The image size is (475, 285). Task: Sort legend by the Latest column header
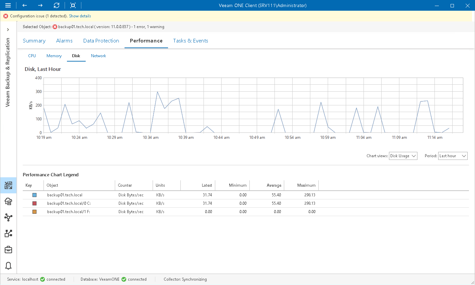[198, 185]
